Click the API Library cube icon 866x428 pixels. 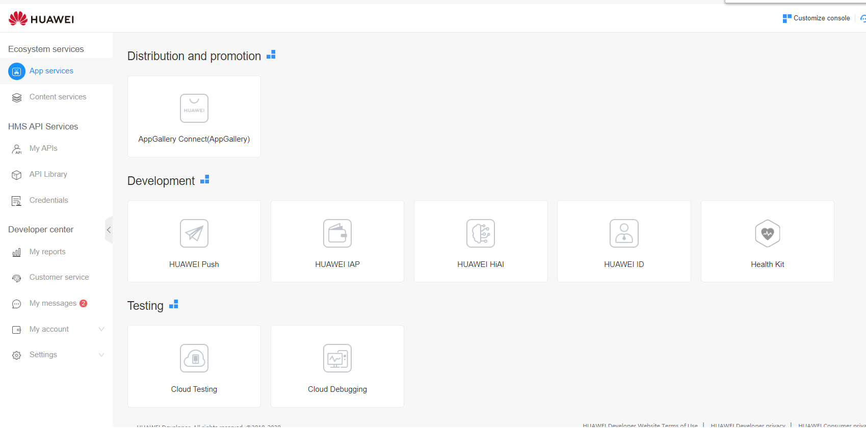tap(17, 175)
